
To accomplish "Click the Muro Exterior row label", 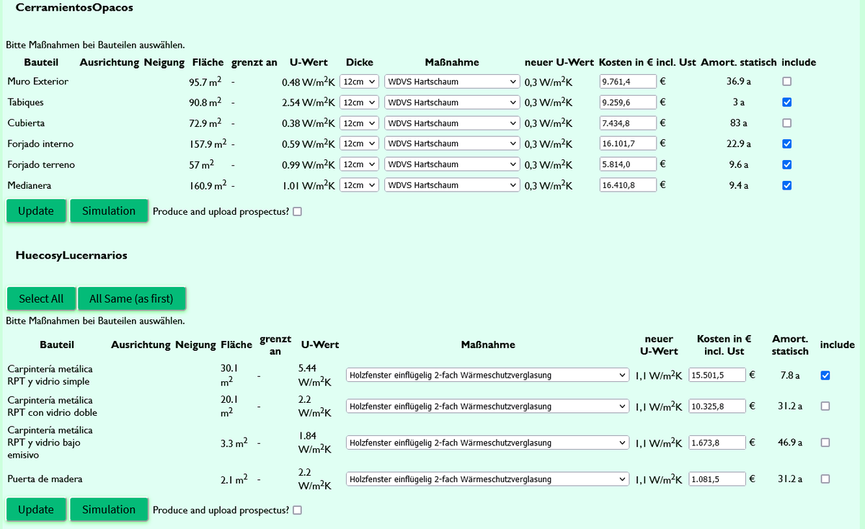I will [38, 81].
